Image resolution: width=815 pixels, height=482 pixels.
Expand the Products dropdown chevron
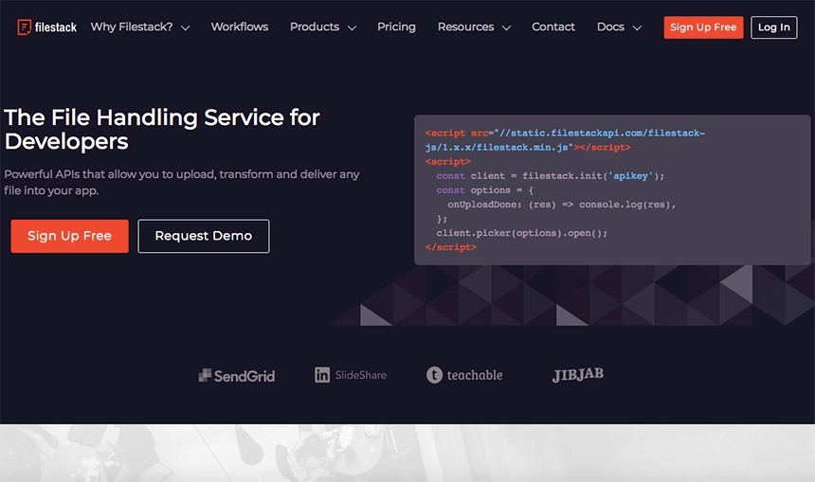tap(352, 28)
